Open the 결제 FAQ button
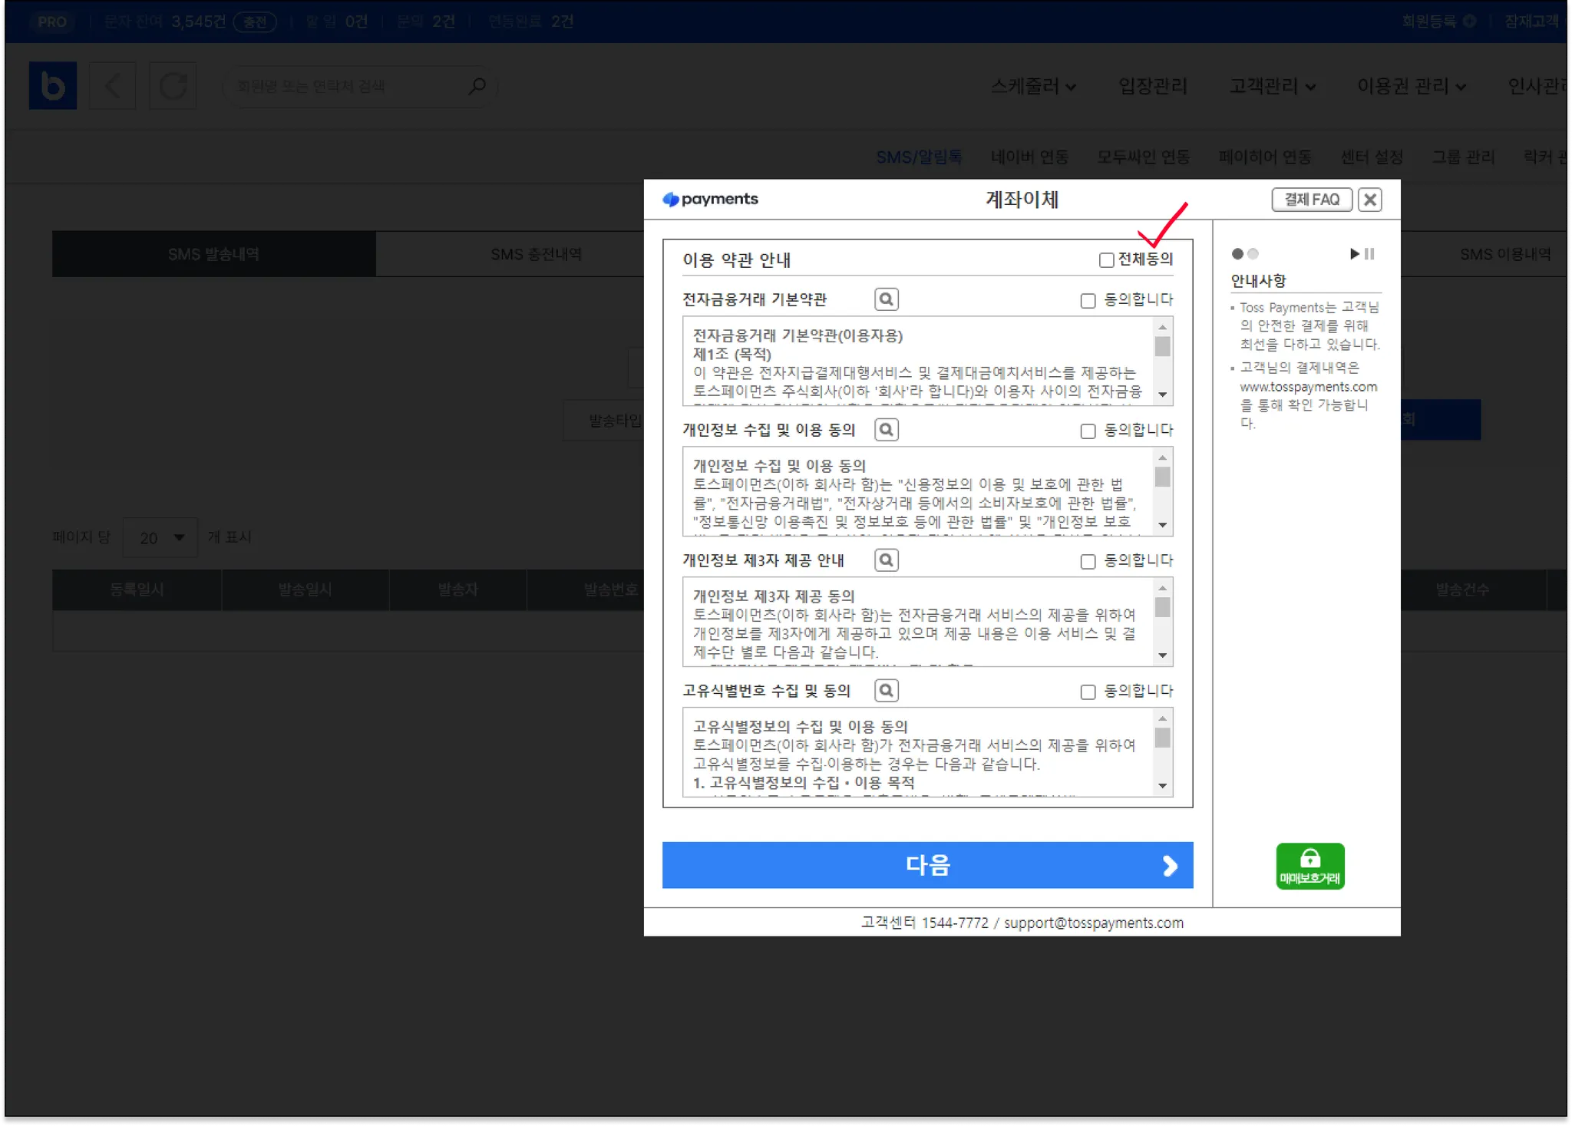 [x=1311, y=200]
